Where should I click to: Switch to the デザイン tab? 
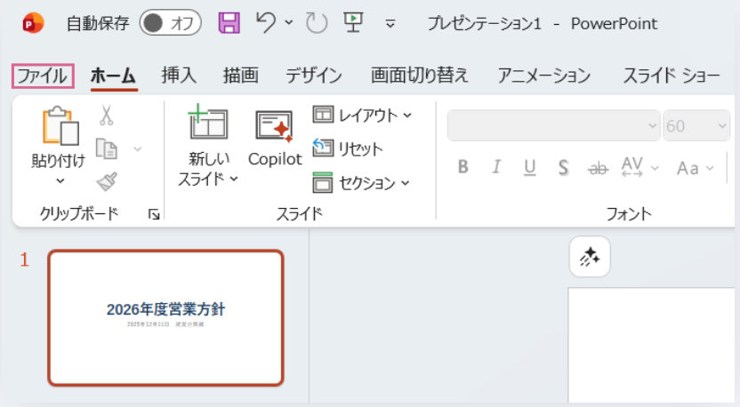pyautogui.click(x=313, y=76)
